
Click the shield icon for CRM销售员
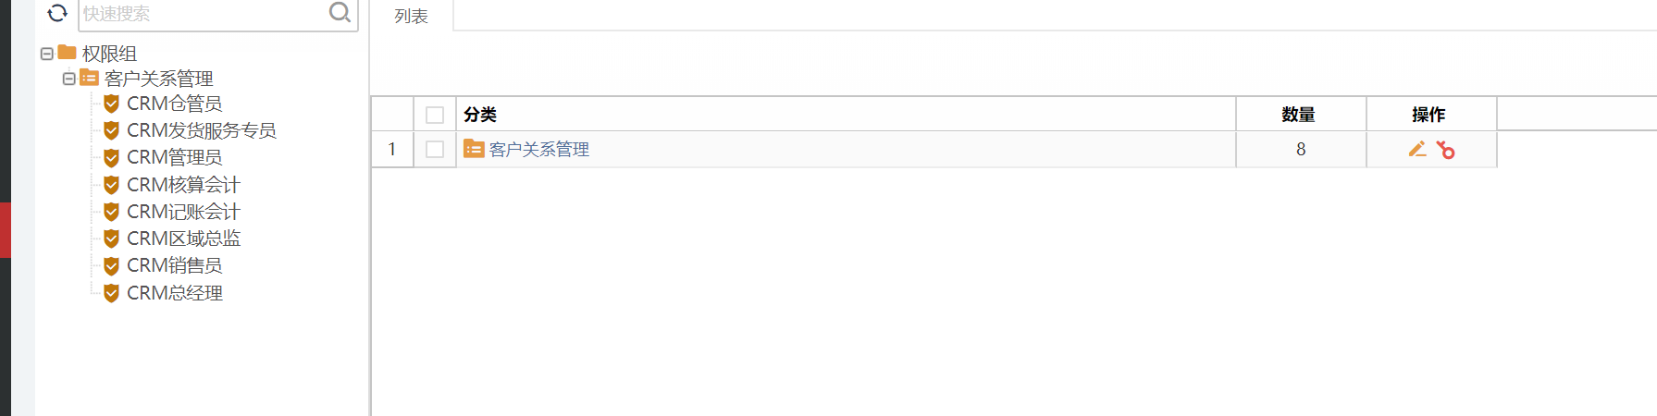click(111, 266)
